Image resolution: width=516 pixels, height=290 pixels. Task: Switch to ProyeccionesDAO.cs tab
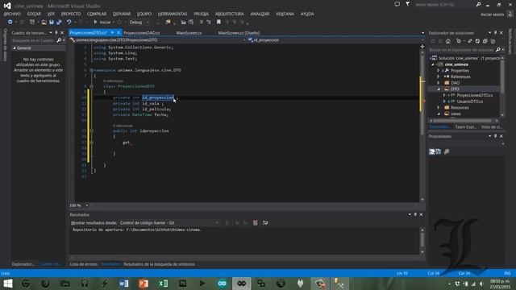[x=142, y=33]
